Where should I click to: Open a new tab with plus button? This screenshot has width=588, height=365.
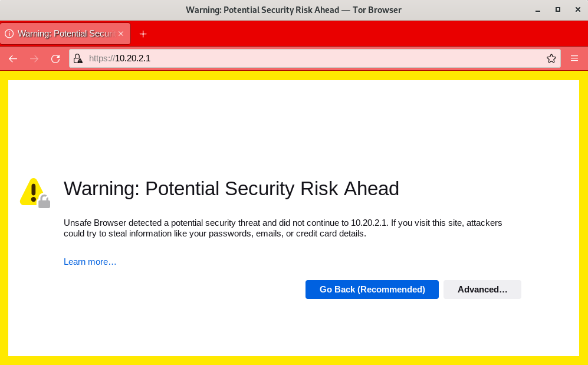143,34
